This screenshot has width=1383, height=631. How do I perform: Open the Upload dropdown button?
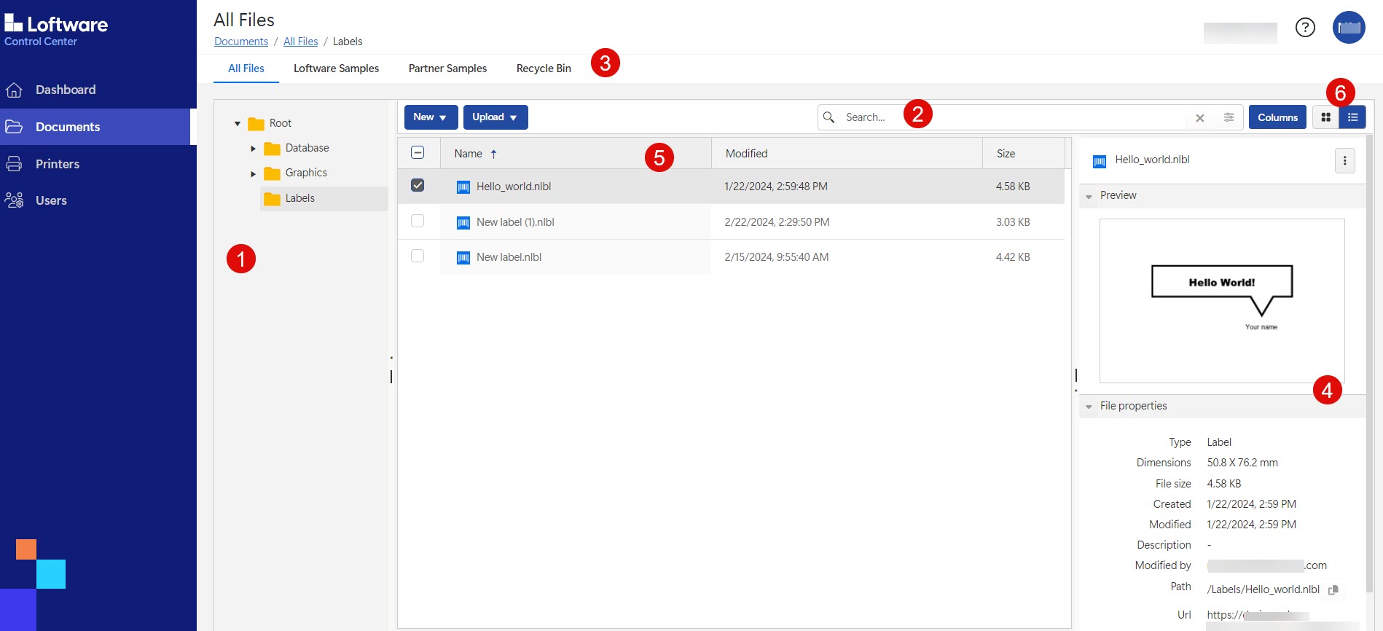pos(495,117)
